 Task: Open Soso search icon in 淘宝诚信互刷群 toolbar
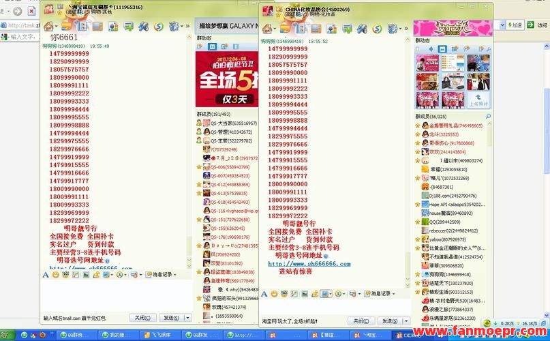pyautogui.click(x=159, y=27)
